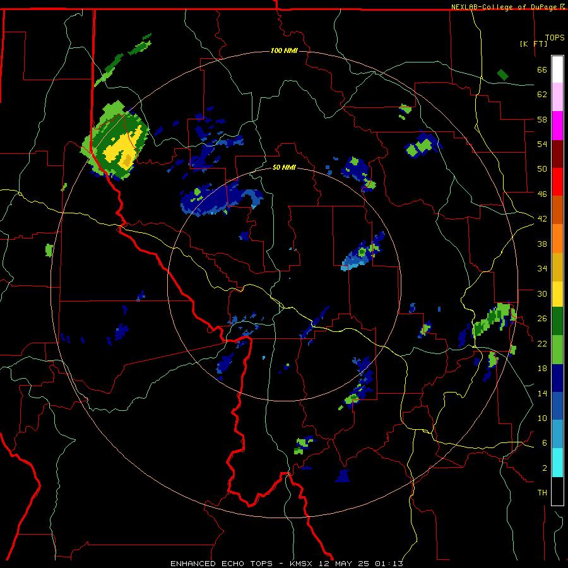Click the dark red (maroon) legend swatch
Image resolution: width=568 pixels, height=568 pixels.
[x=557, y=154]
